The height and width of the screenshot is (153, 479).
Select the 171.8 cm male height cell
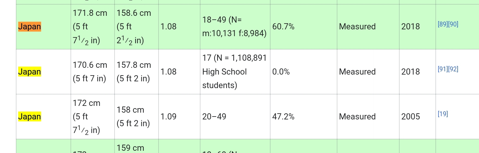(93, 27)
